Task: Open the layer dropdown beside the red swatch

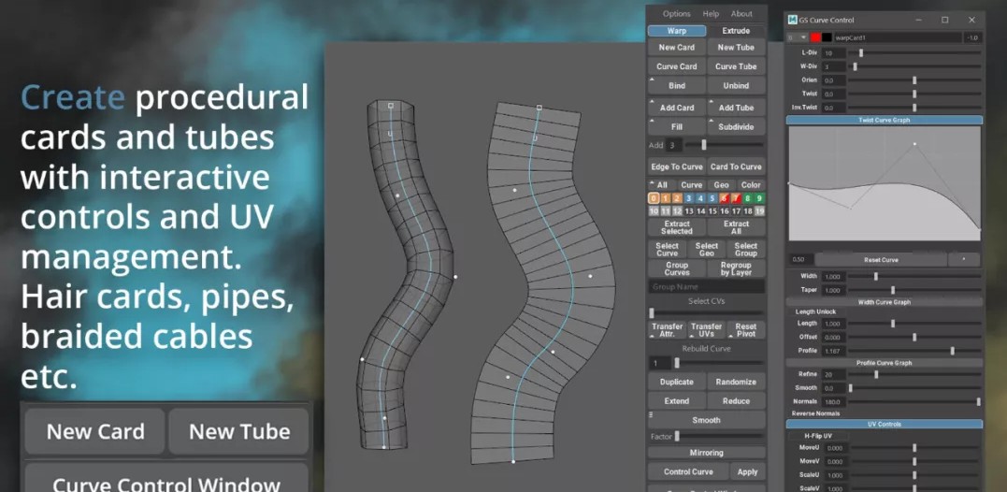Action: [x=802, y=37]
